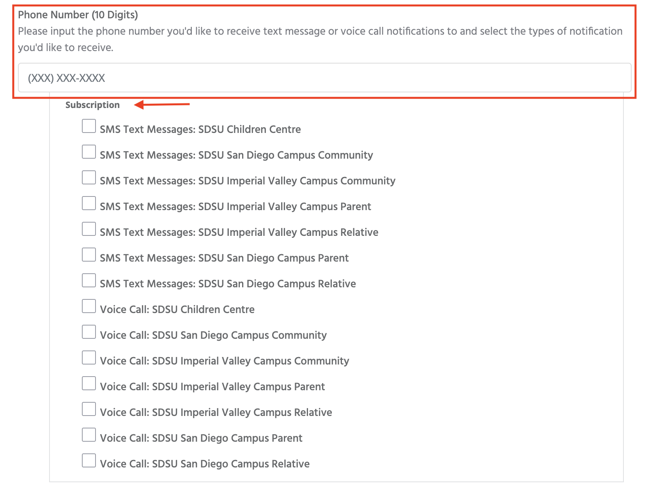Tick SMS Imperial Valley Campus Community checkbox
Image resolution: width=648 pixels, height=499 pixels.
(89, 178)
